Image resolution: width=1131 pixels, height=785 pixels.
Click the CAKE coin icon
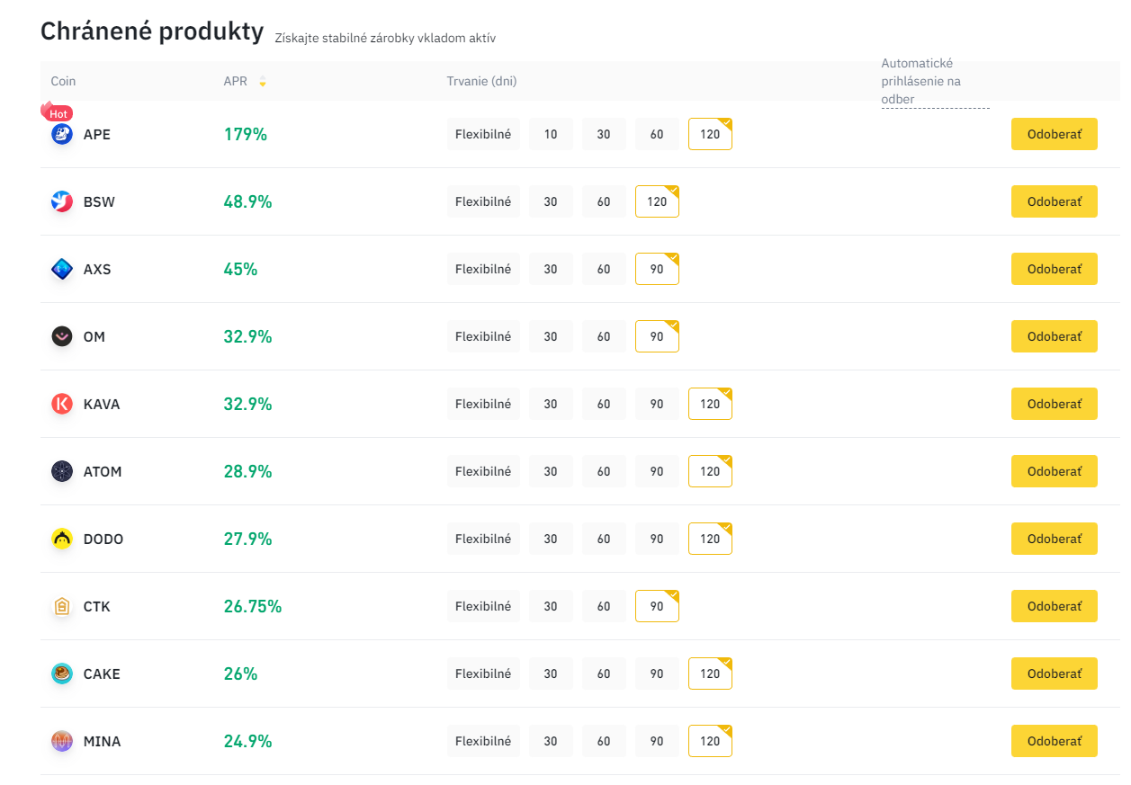(x=62, y=673)
